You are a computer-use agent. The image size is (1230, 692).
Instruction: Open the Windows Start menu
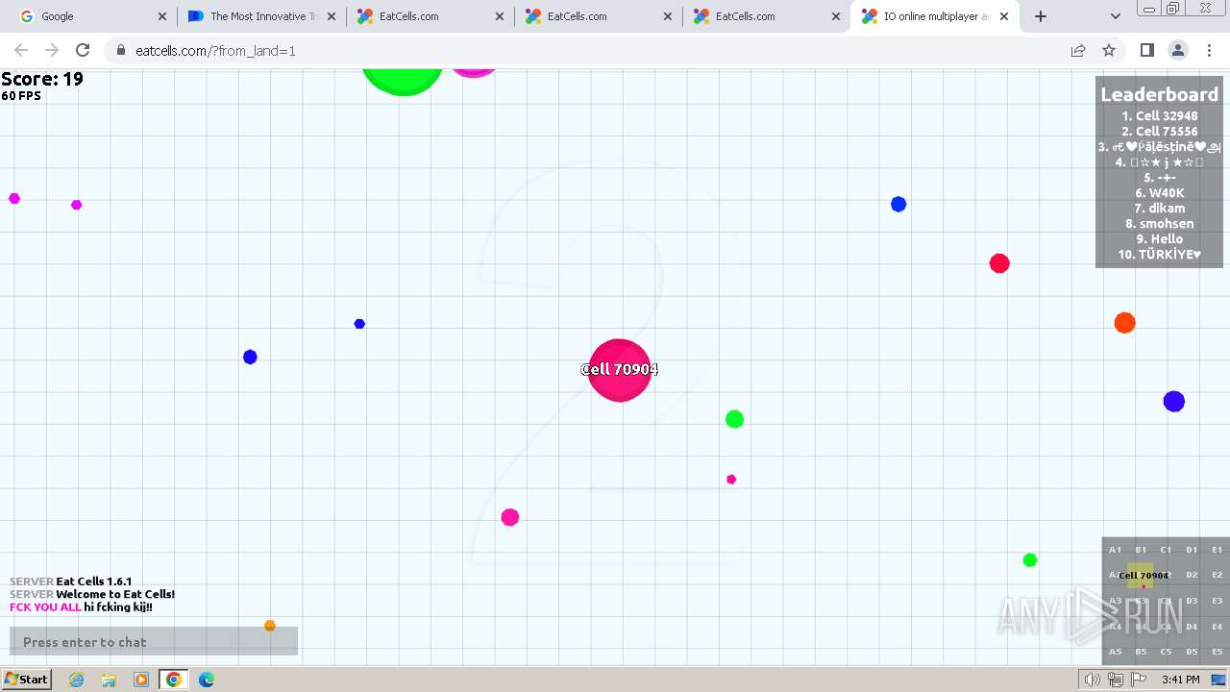pyautogui.click(x=26, y=680)
